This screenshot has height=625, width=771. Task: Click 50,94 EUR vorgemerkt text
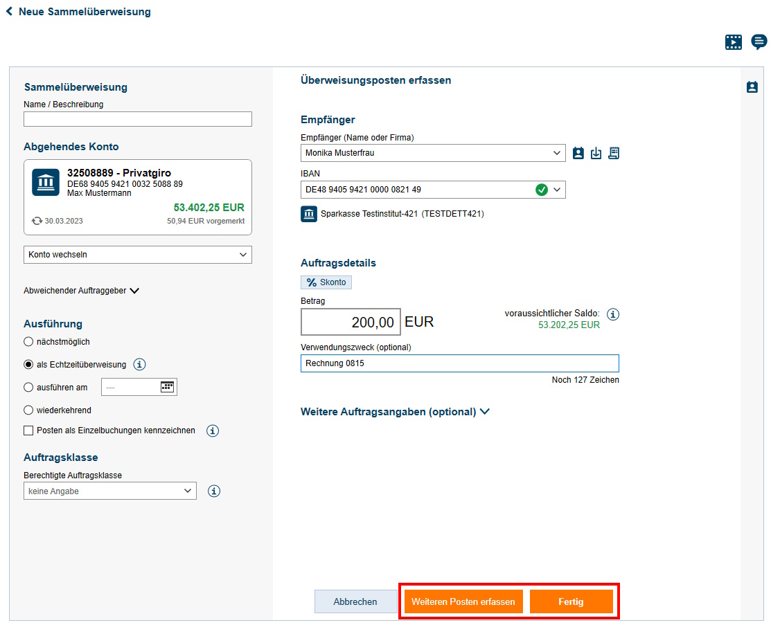click(x=206, y=221)
